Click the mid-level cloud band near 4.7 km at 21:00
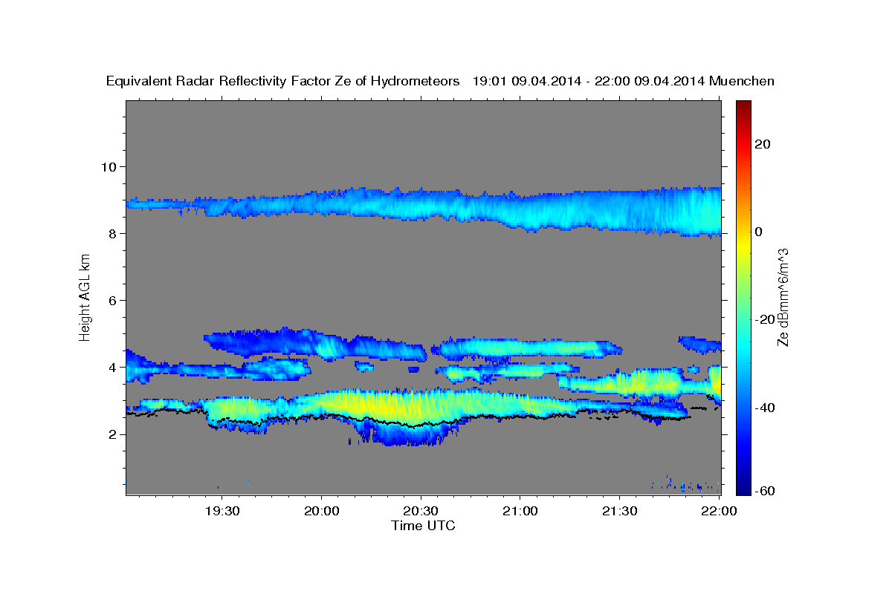The width and height of the screenshot is (892, 594). coord(528,347)
